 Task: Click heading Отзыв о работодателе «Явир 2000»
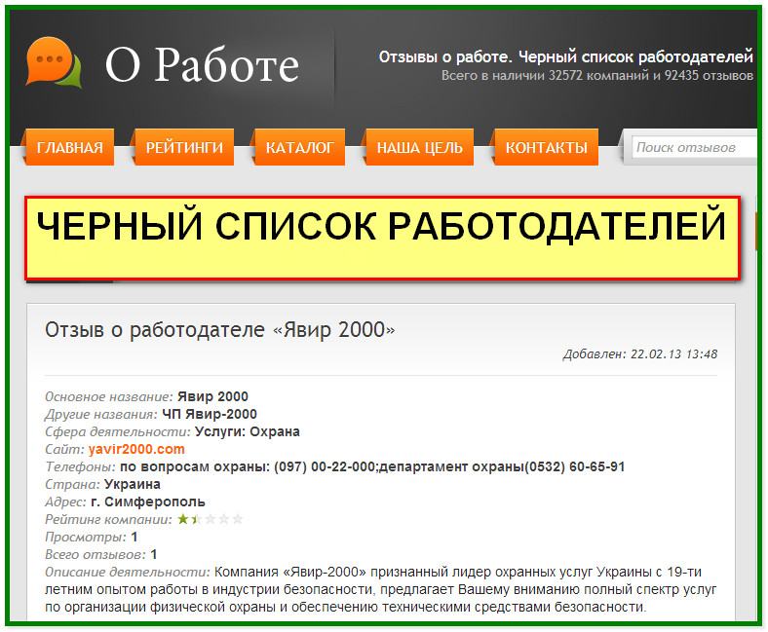pos(220,330)
